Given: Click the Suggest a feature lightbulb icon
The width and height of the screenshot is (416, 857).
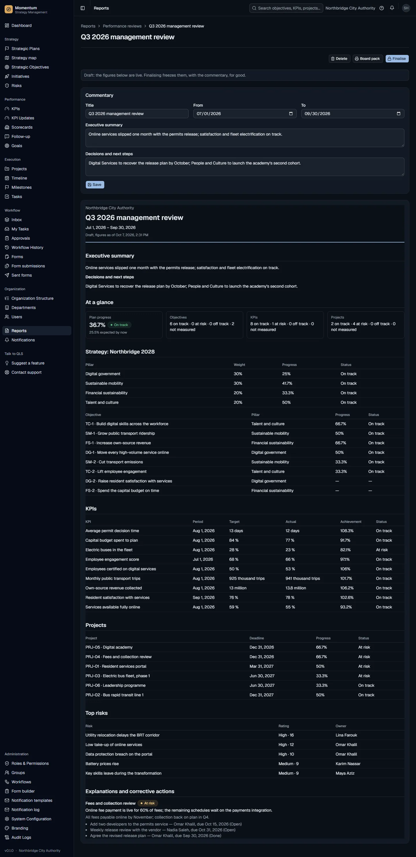Looking at the screenshot, I should point(7,363).
